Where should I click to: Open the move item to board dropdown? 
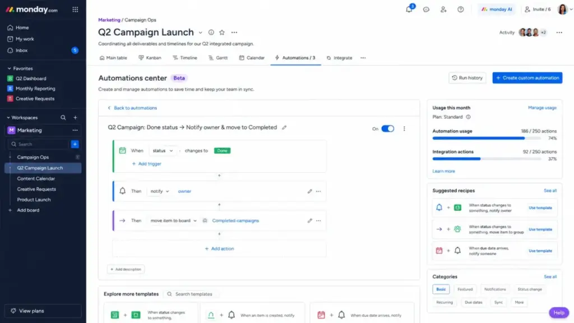(x=174, y=220)
